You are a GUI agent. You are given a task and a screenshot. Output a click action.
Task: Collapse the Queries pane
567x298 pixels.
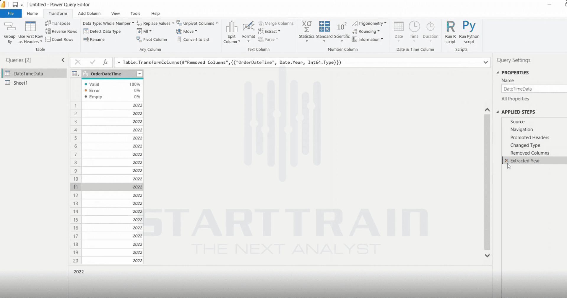63,60
